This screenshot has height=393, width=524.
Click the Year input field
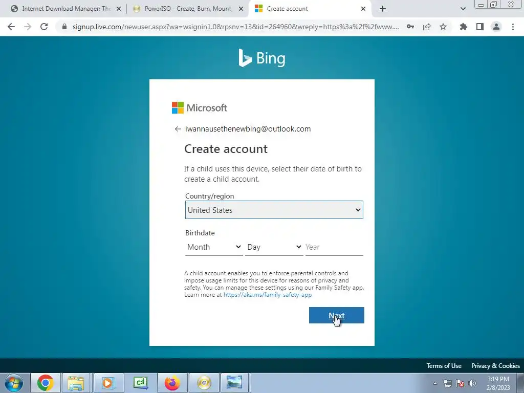click(x=334, y=247)
